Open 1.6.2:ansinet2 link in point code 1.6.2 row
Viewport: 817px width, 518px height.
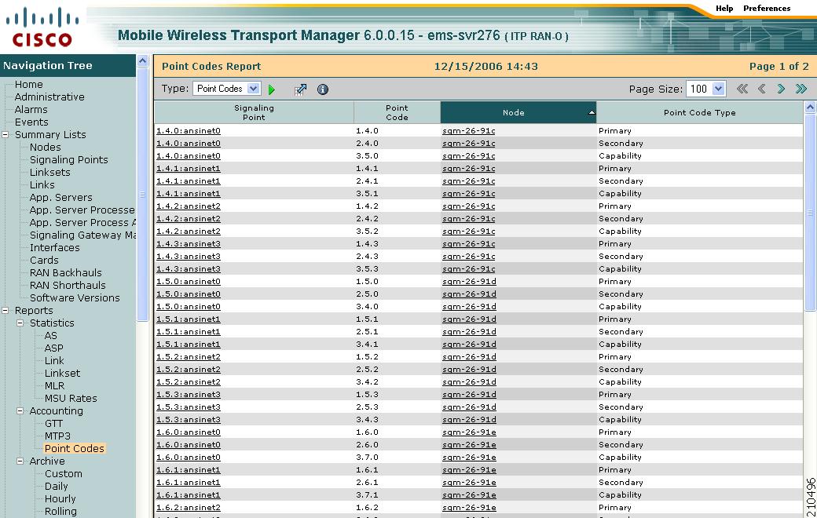[189, 508]
